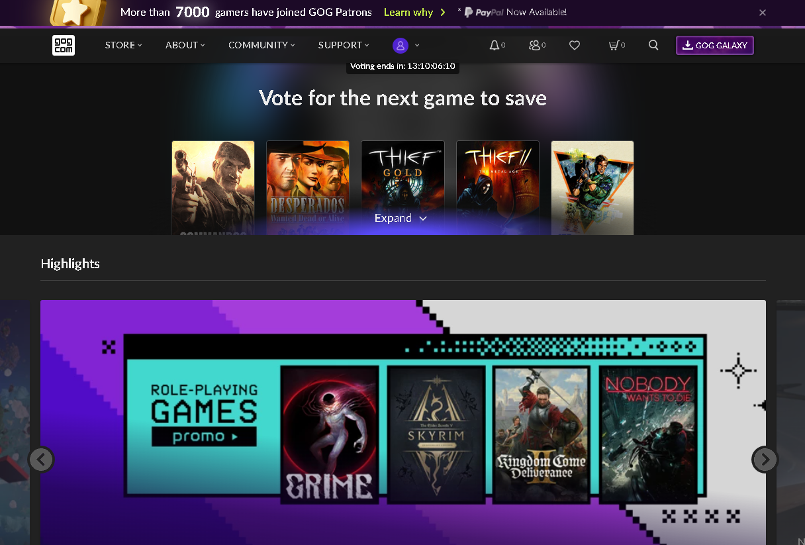Open the wishlist heart icon
Viewport: 805px width, 545px height.
click(575, 45)
